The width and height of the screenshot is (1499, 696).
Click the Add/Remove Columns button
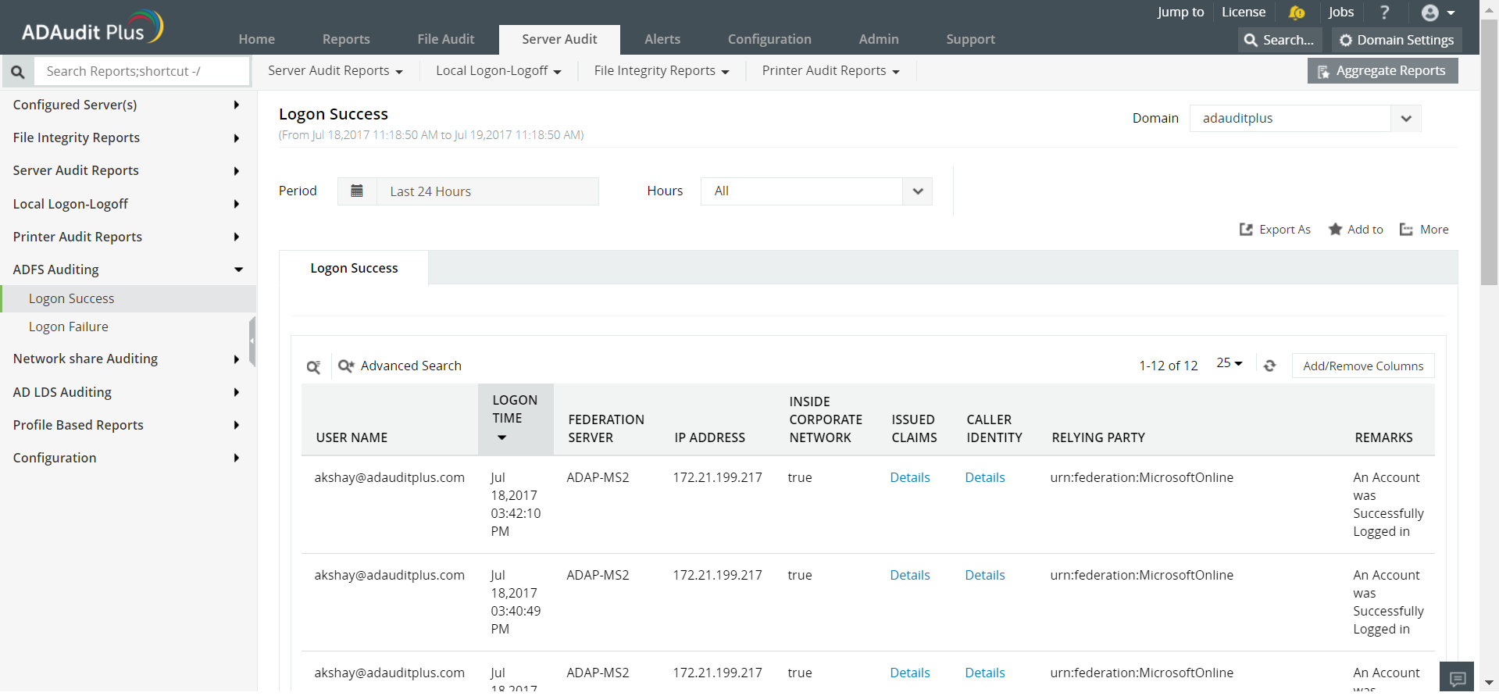(1362, 366)
